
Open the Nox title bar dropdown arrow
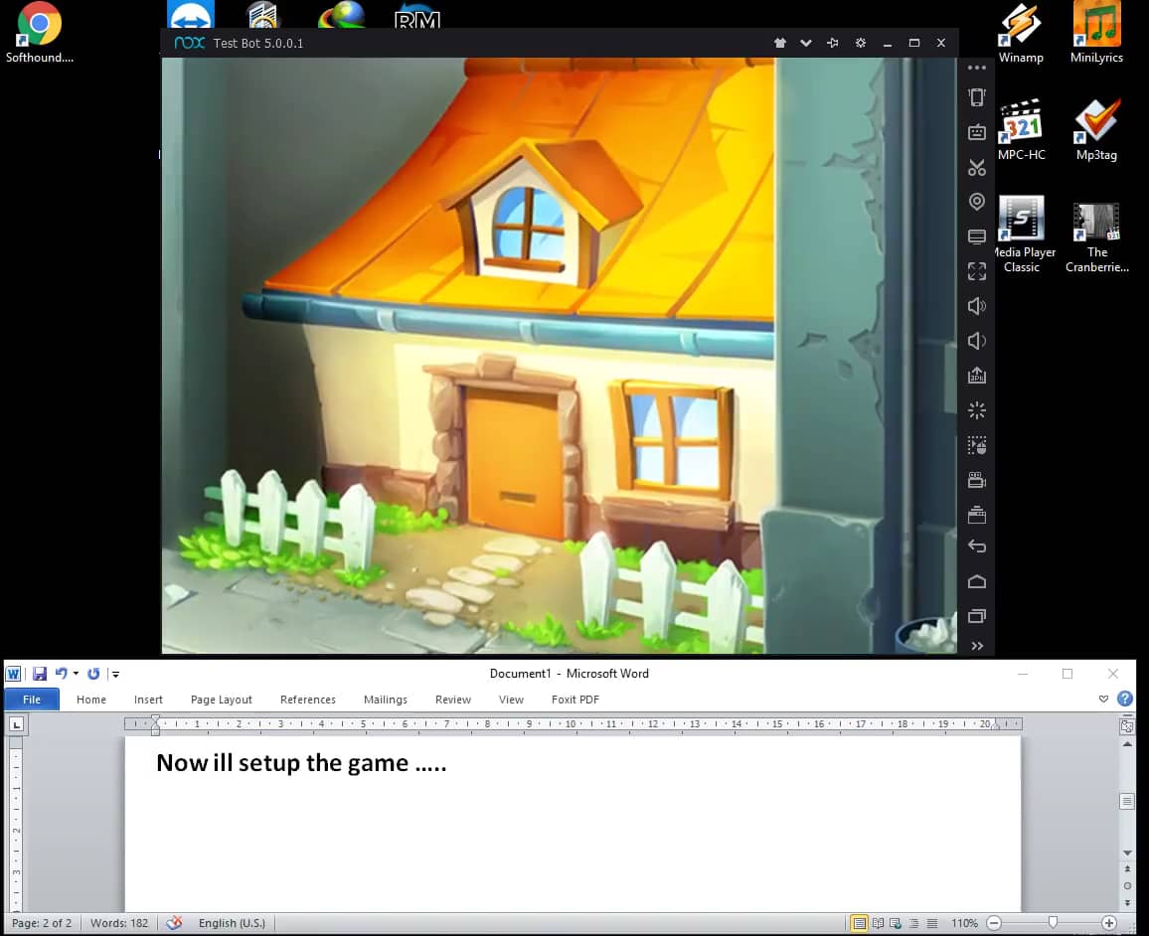pyautogui.click(x=806, y=43)
